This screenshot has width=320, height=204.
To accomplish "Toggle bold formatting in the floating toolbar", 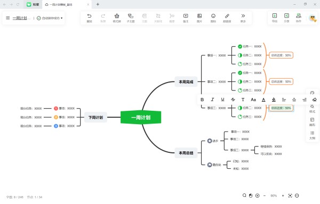I will click(202, 100).
